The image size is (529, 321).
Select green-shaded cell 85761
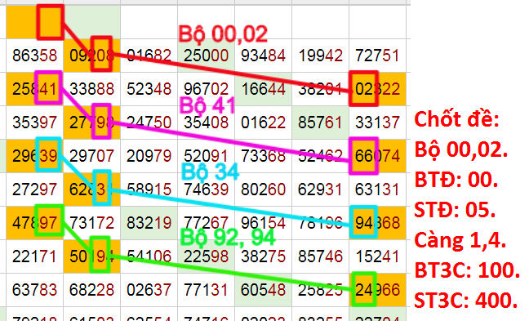[x=320, y=123]
